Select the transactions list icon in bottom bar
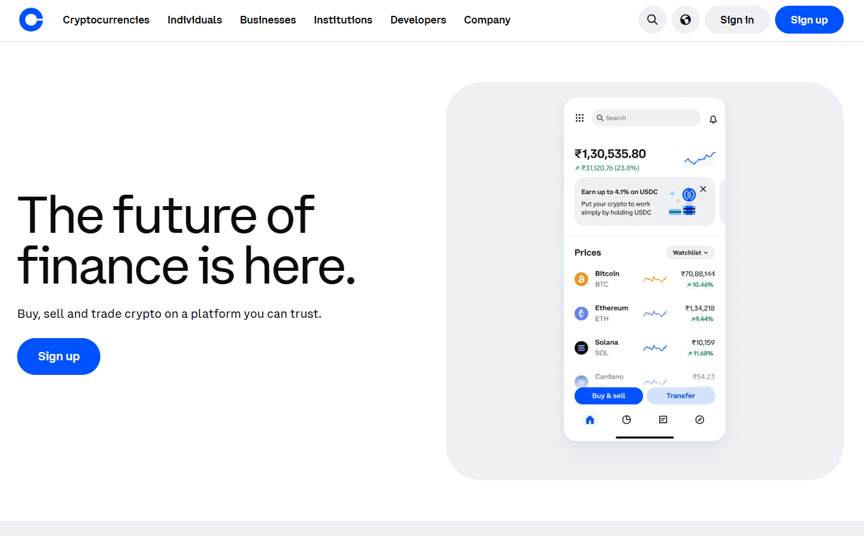This screenshot has width=864, height=536. [663, 419]
